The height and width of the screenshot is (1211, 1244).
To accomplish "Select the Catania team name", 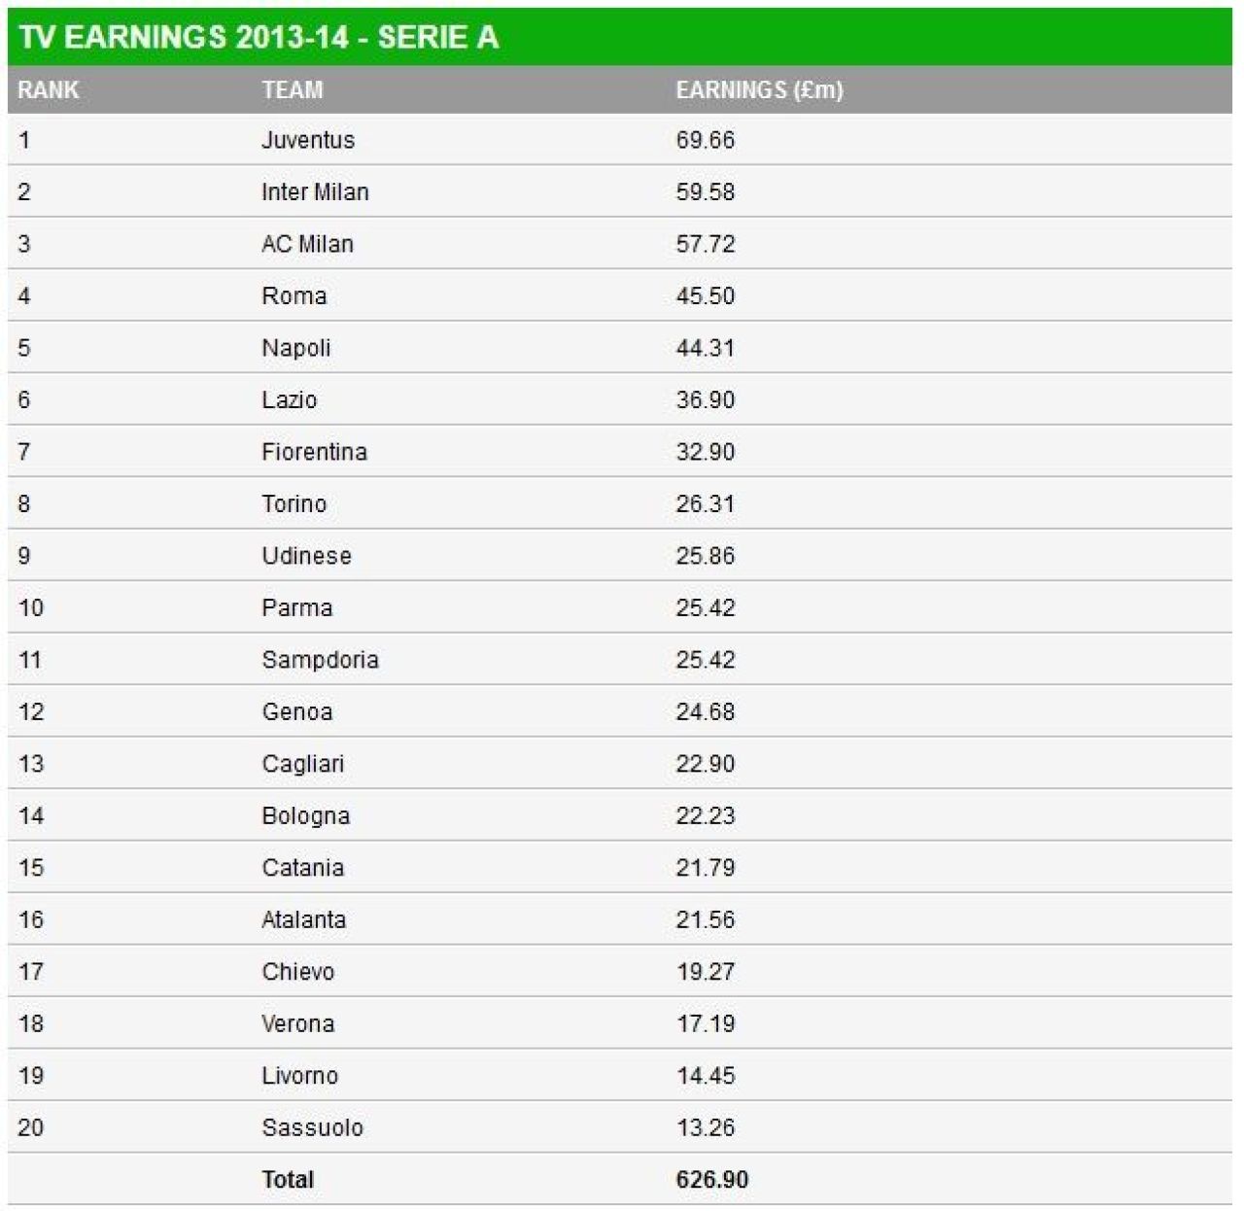I will pyautogui.click(x=302, y=868).
